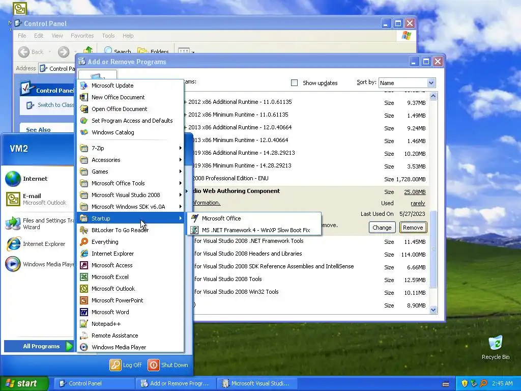Select the 2012 x86 Additional Runtime - 11.0.61135 row
This screenshot has height=391, width=521.
coord(306,102)
